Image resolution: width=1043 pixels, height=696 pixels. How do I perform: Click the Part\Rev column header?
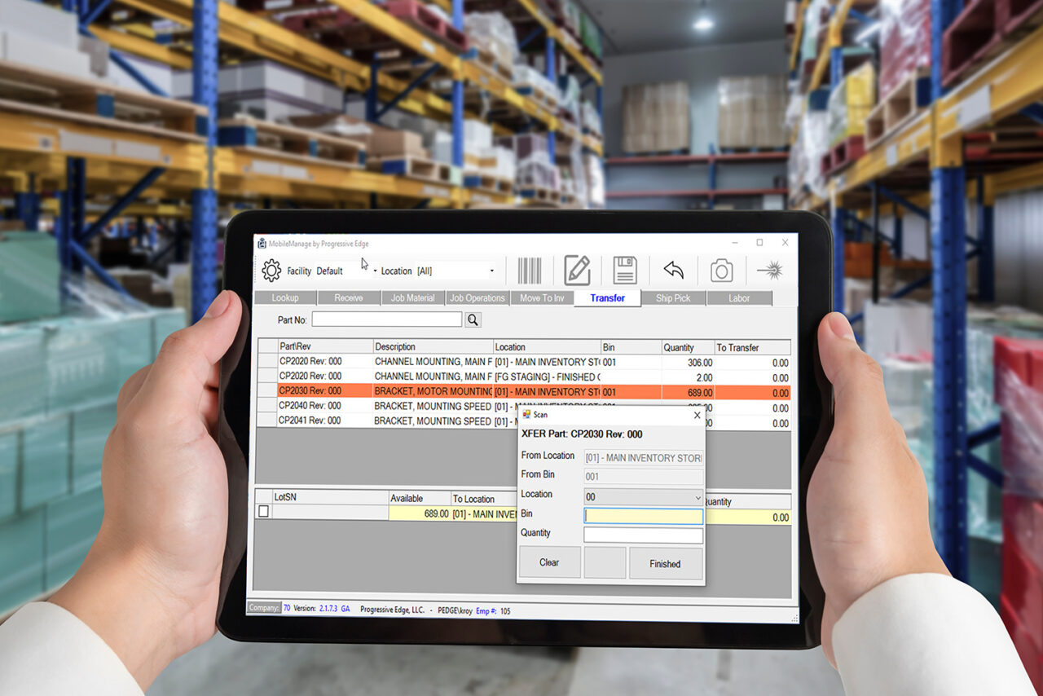[x=325, y=347]
